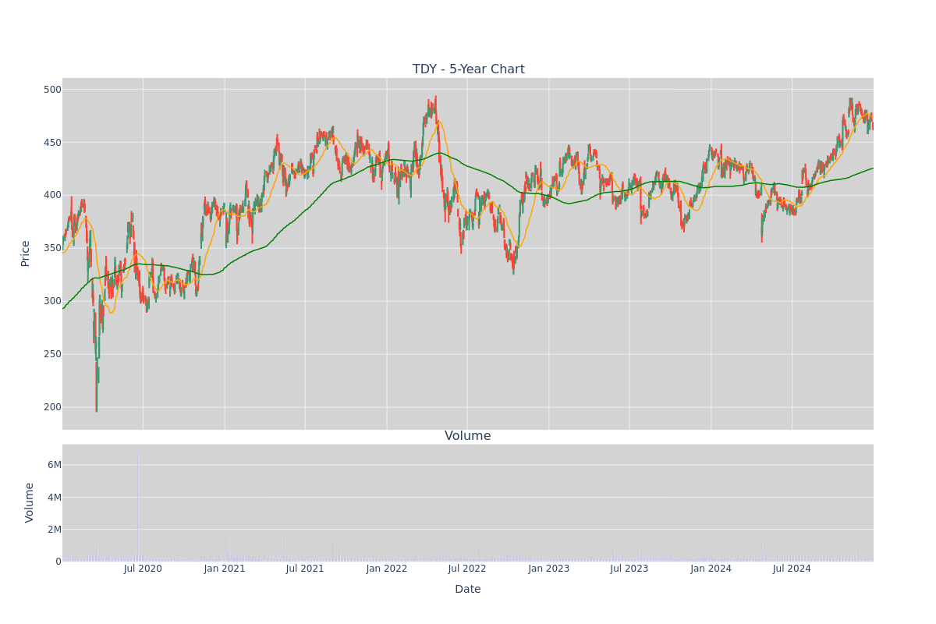
Task: Select the 400 price tick label
Action: click(52, 195)
